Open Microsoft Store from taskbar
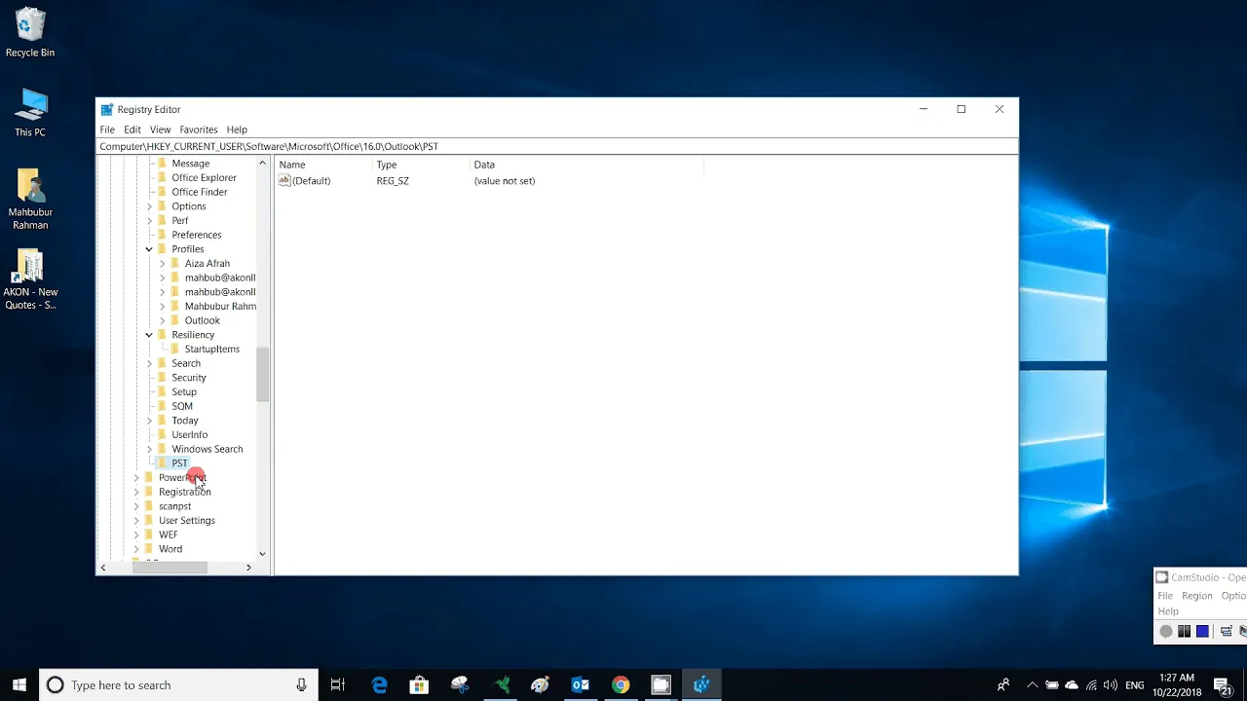Viewport: 1247px width, 701px height. click(x=419, y=684)
